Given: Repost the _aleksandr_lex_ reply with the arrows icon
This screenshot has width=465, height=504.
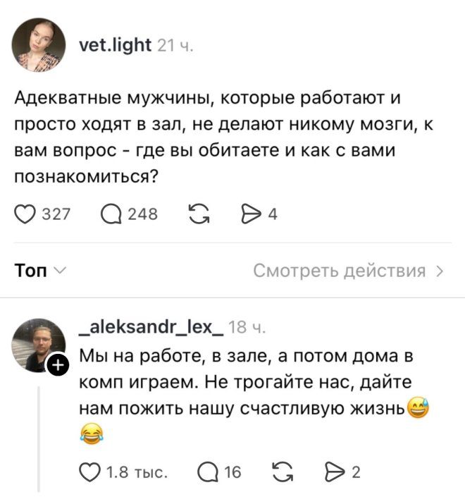Looking at the screenshot, I should (x=283, y=472).
